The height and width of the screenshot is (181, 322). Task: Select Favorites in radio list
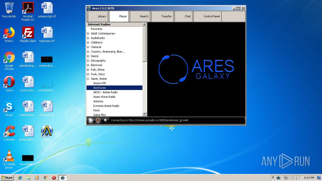[x=96, y=29]
